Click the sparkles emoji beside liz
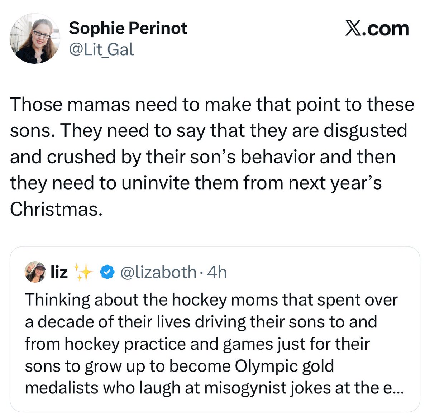430x417 pixels. (83, 272)
